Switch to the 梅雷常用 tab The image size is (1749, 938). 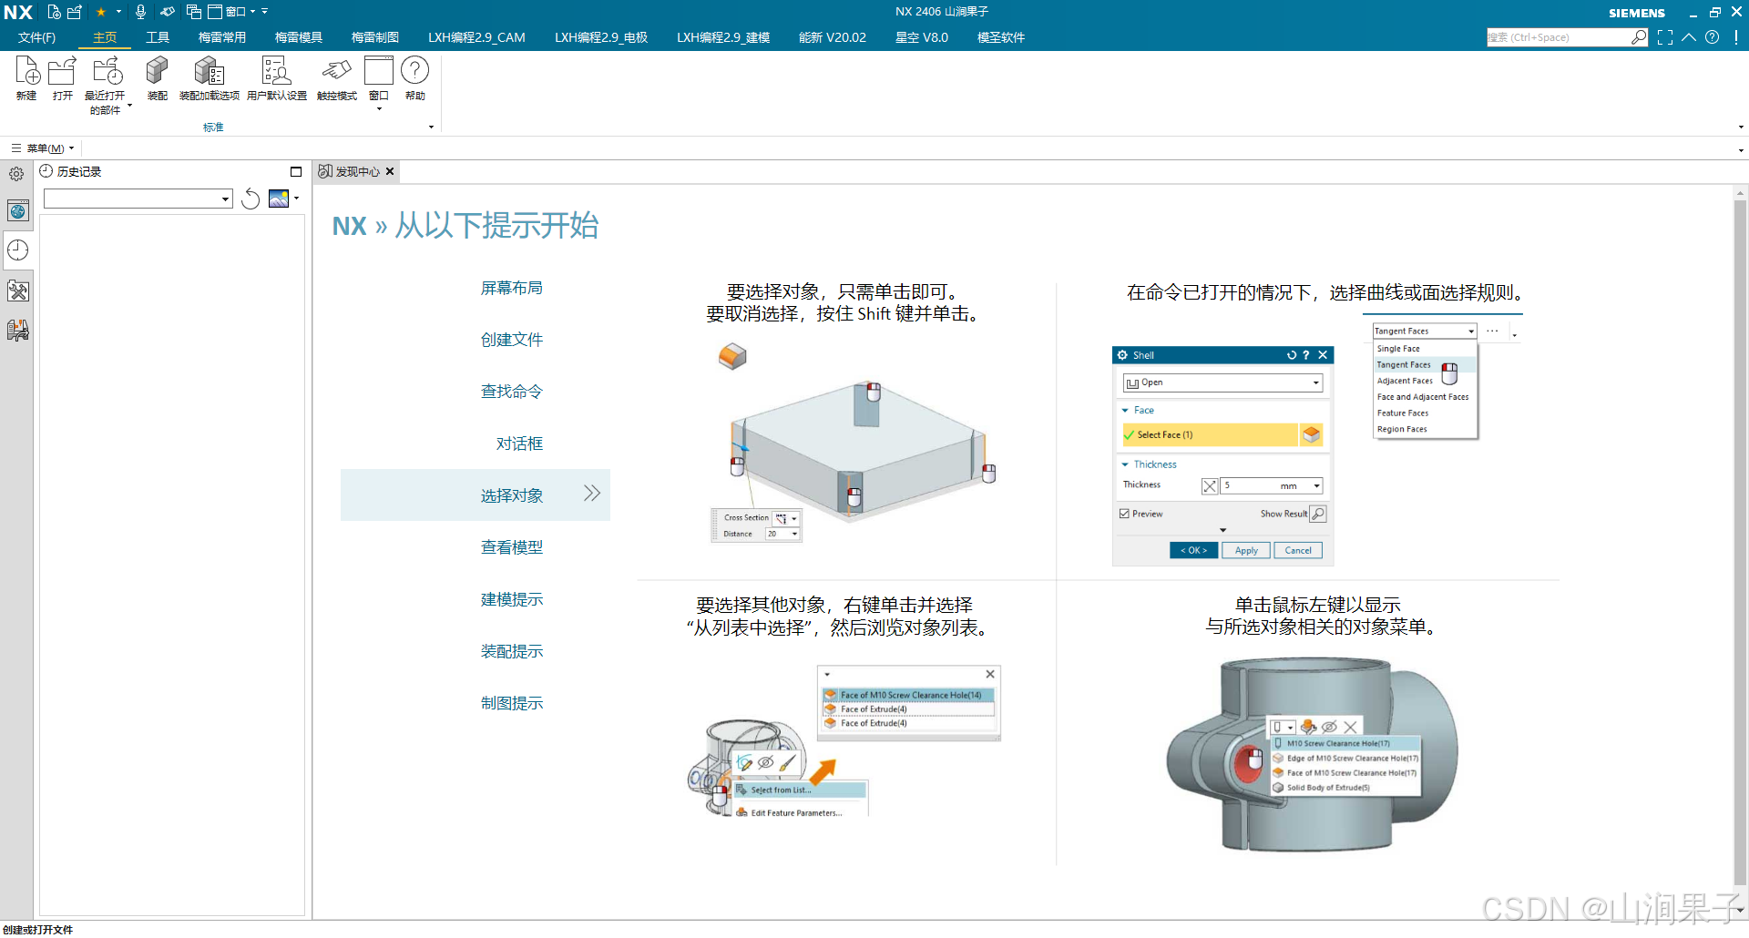click(x=222, y=37)
